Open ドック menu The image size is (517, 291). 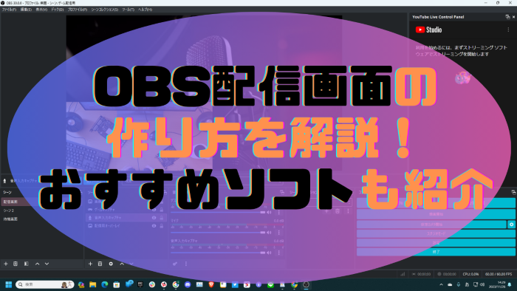coord(58,10)
